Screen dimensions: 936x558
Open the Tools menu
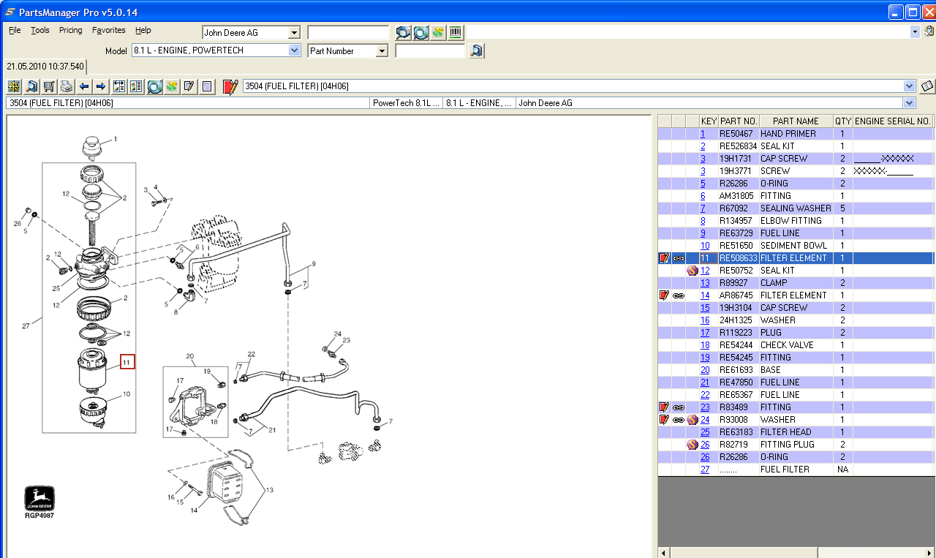[40, 31]
